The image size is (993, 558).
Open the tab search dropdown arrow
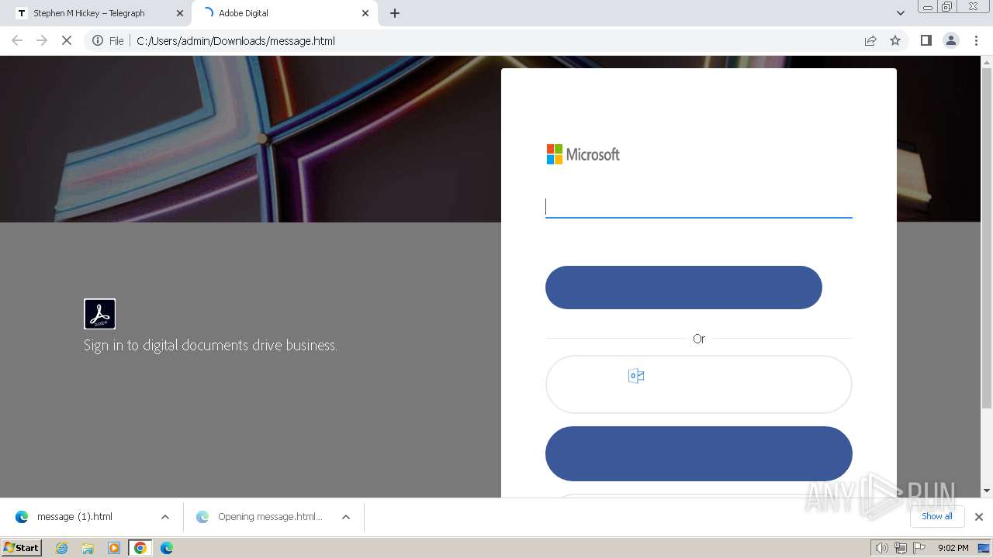900,13
